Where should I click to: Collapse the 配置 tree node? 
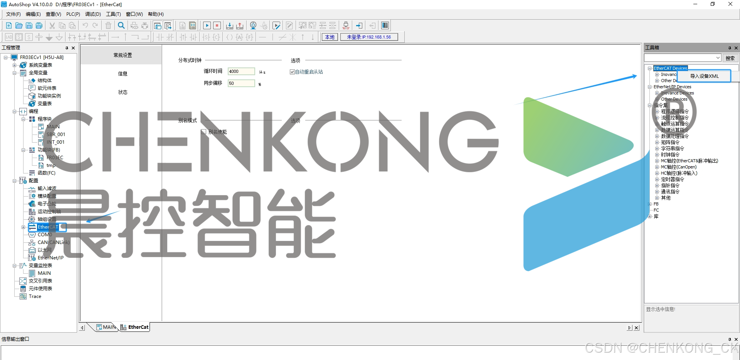15,181
